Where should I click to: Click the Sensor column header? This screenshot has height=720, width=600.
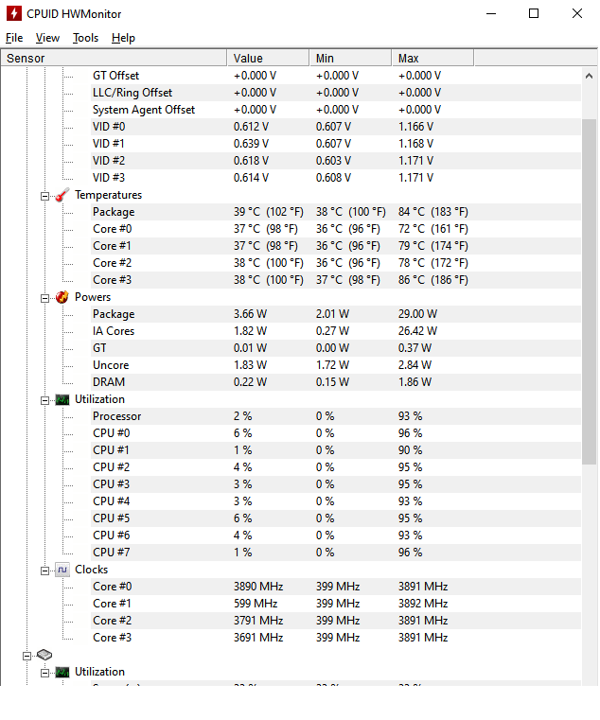click(114, 59)
